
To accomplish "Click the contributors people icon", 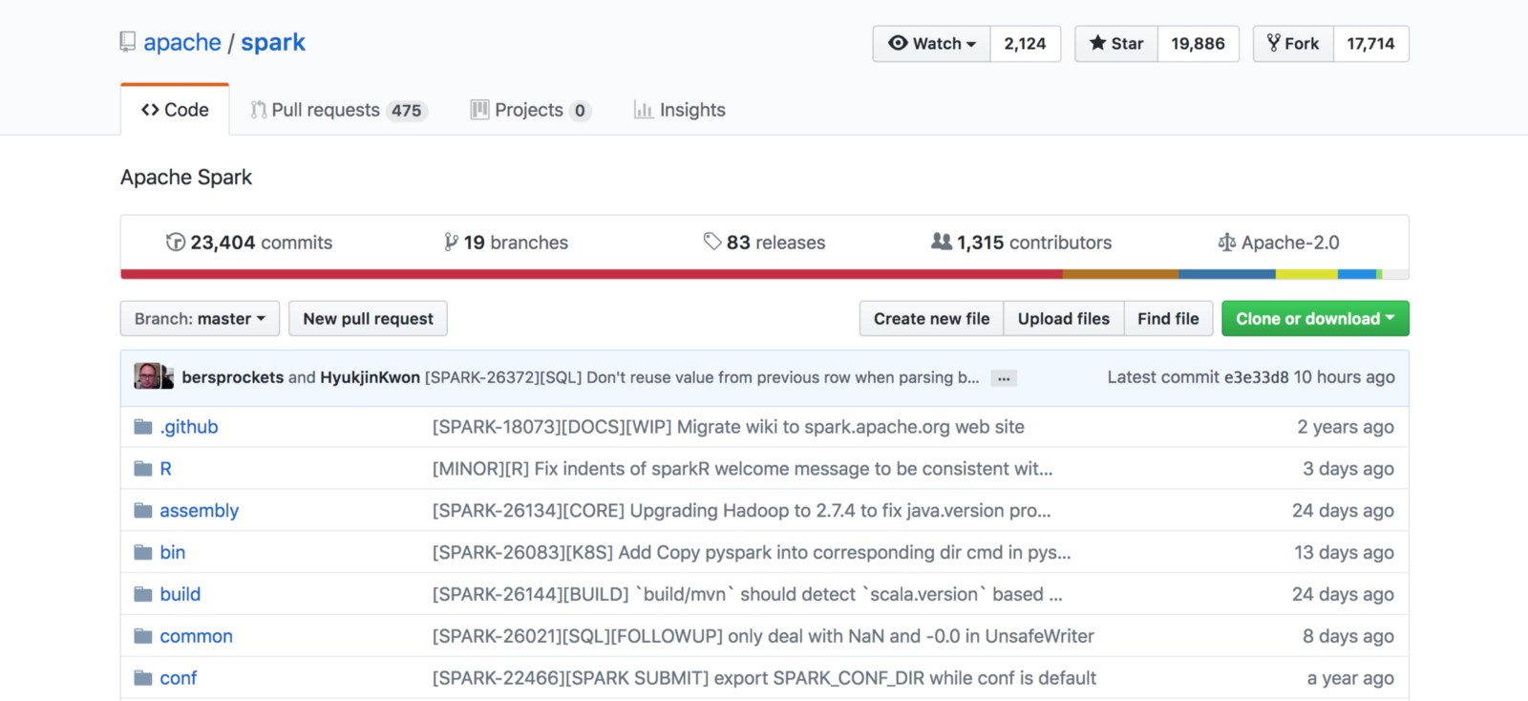I will (942, 242).
